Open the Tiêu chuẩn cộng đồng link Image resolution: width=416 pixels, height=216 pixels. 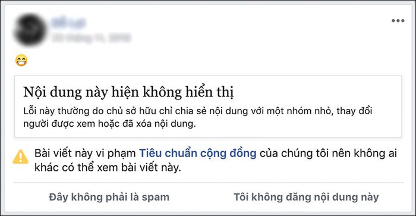pos(198,154)
